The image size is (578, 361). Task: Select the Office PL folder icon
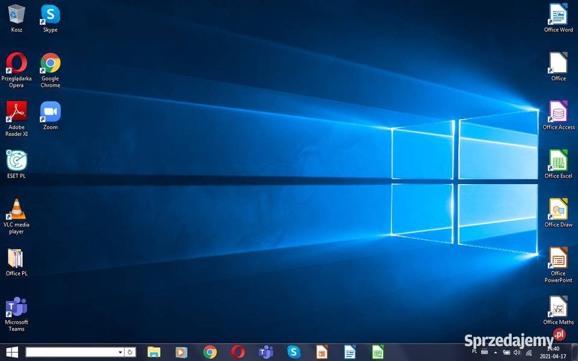point(16,262)
